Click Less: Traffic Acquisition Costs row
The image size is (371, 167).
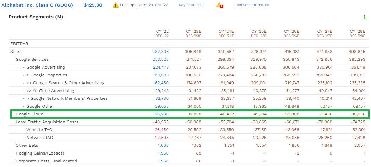[x=47, y=122]
